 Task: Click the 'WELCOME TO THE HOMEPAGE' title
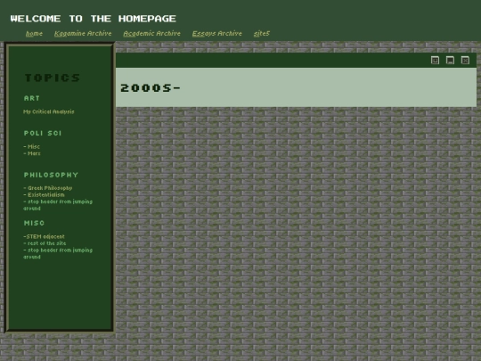click(x=94, y=19)
